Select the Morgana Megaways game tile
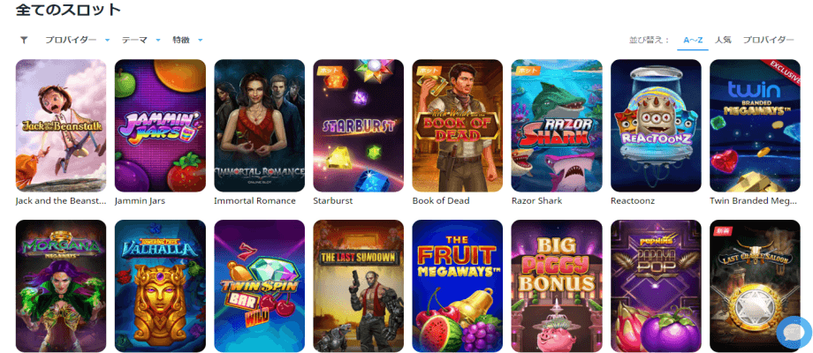The height and width of the screenshot is (353, 813). point(61,286)
